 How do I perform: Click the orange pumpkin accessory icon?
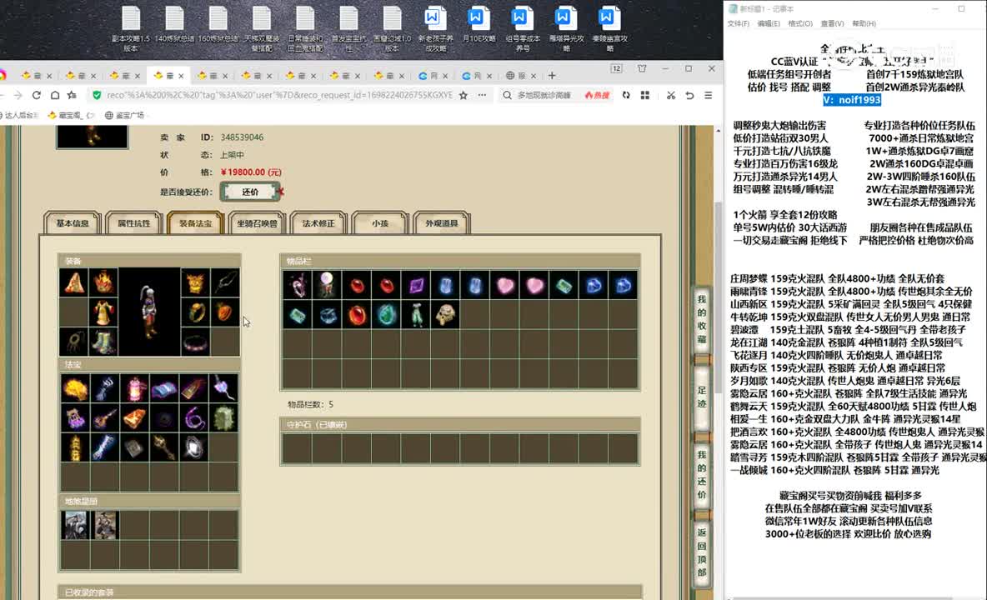(x=225, y=312)
